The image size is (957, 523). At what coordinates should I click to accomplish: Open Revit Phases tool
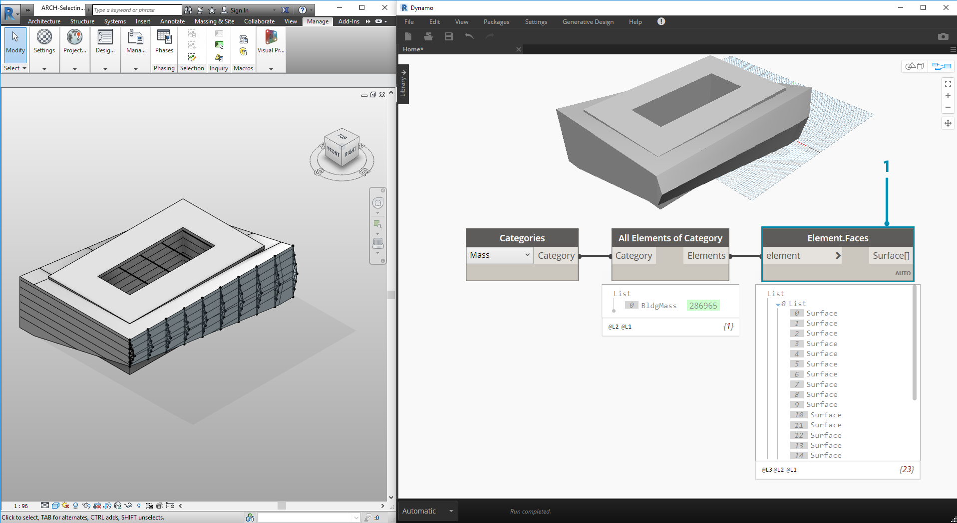click(x=164, y=41)
